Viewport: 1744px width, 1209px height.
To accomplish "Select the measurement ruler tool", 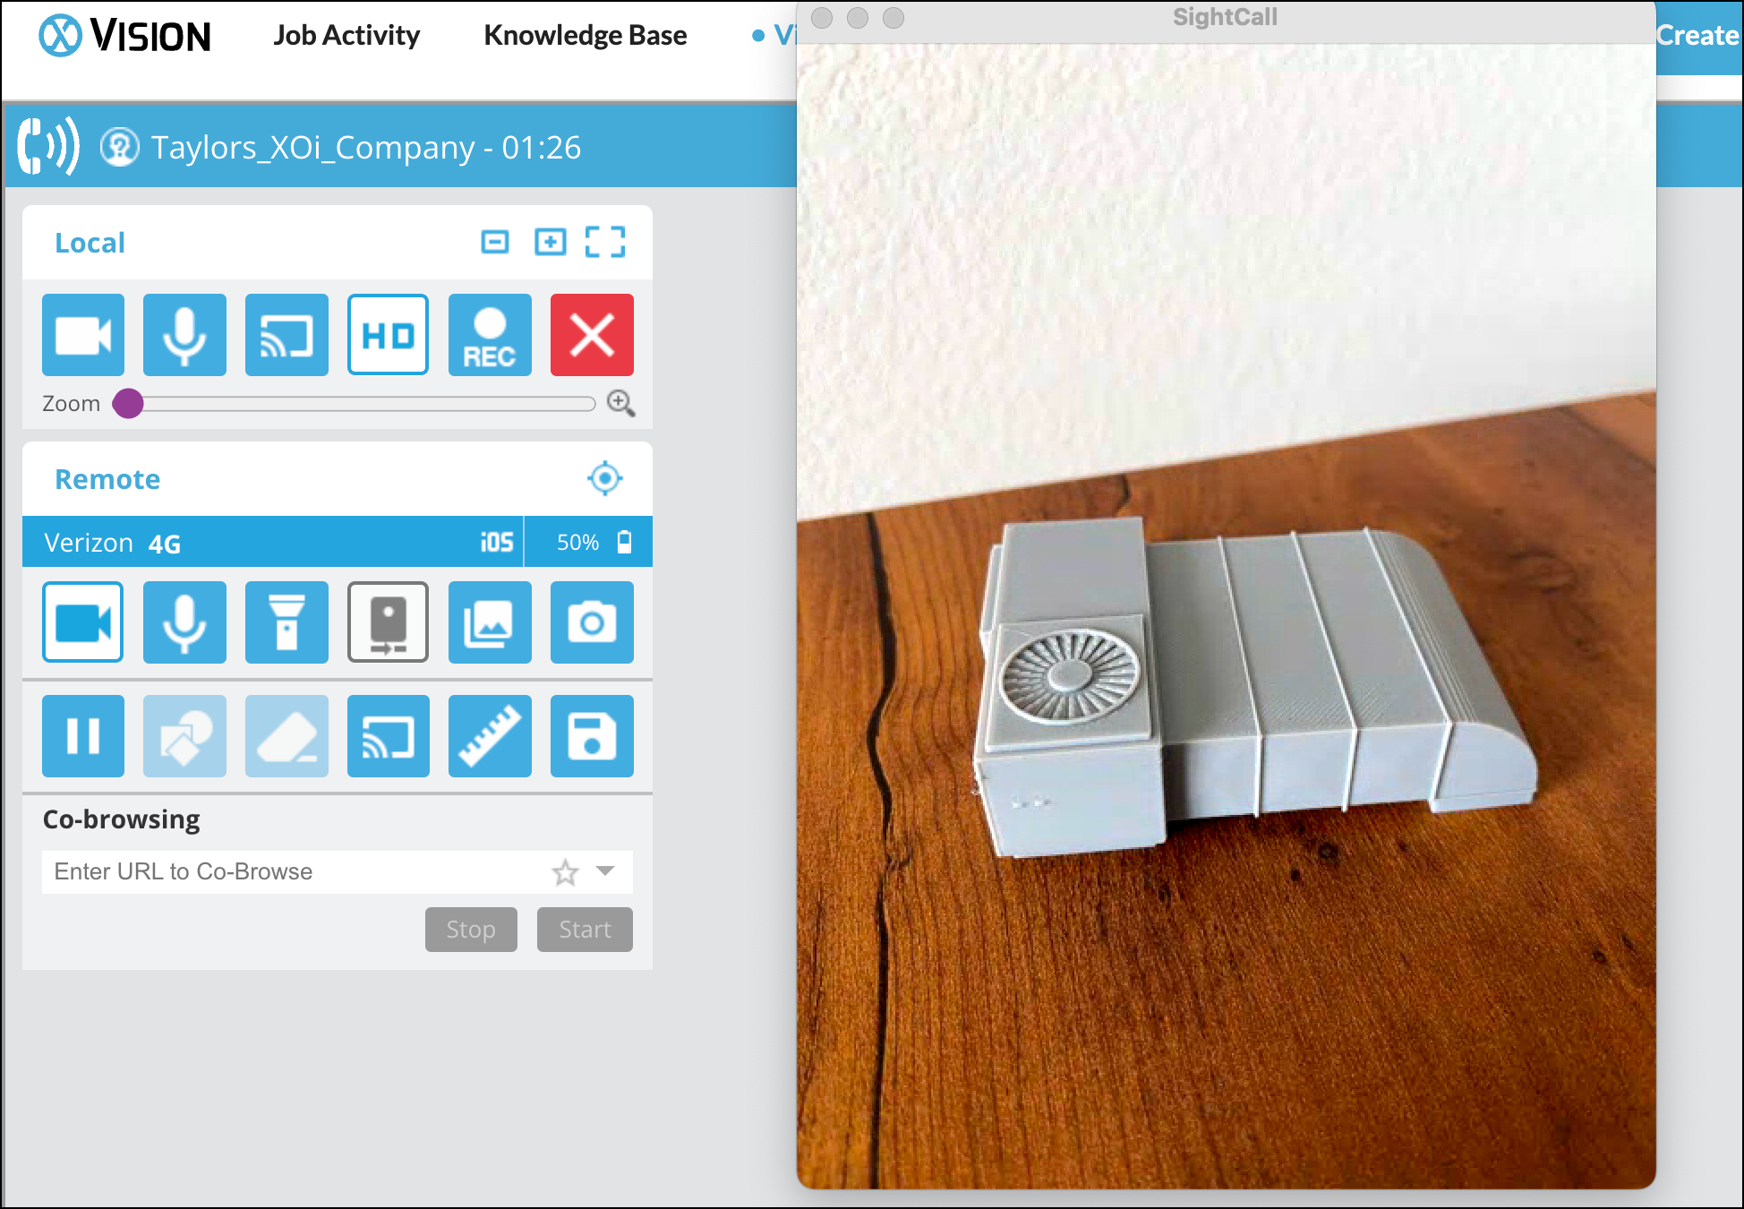I will pyautogui.click(x=490, y=735).
